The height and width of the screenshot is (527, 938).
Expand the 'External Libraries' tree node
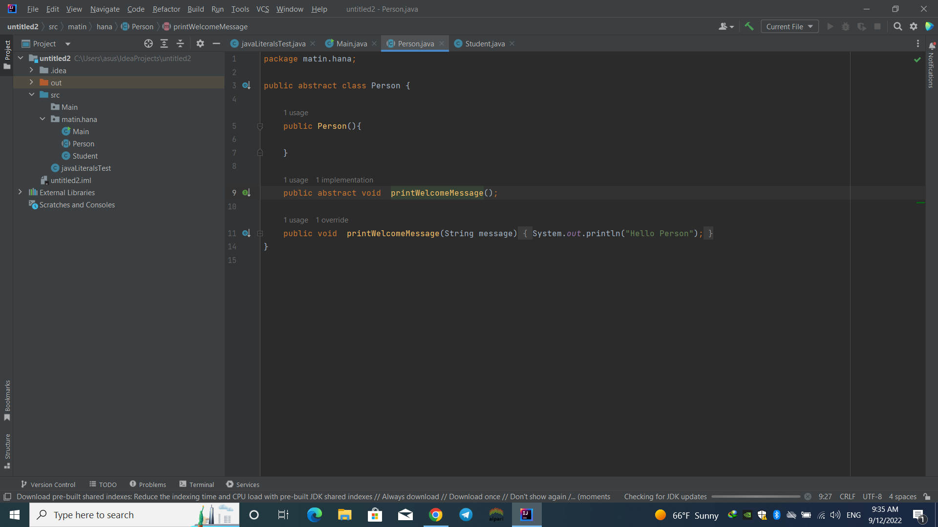click(x=20, y=192)
